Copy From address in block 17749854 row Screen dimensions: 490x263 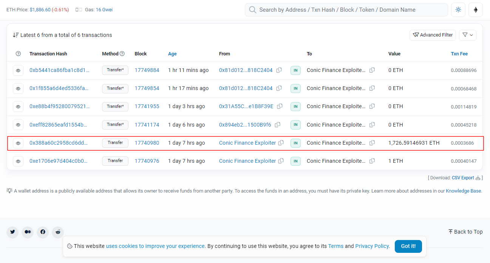coord(279,88)
